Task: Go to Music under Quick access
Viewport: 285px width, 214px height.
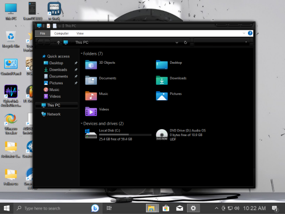Action: [x=54, y=90]
